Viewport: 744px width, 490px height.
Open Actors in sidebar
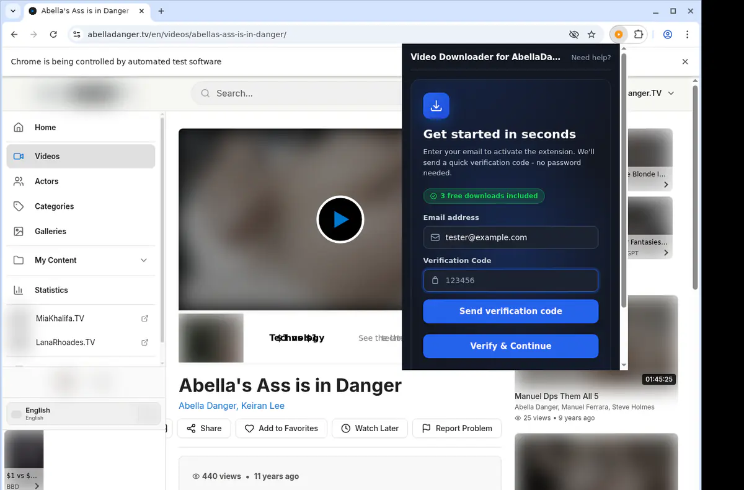pos(81,182)
